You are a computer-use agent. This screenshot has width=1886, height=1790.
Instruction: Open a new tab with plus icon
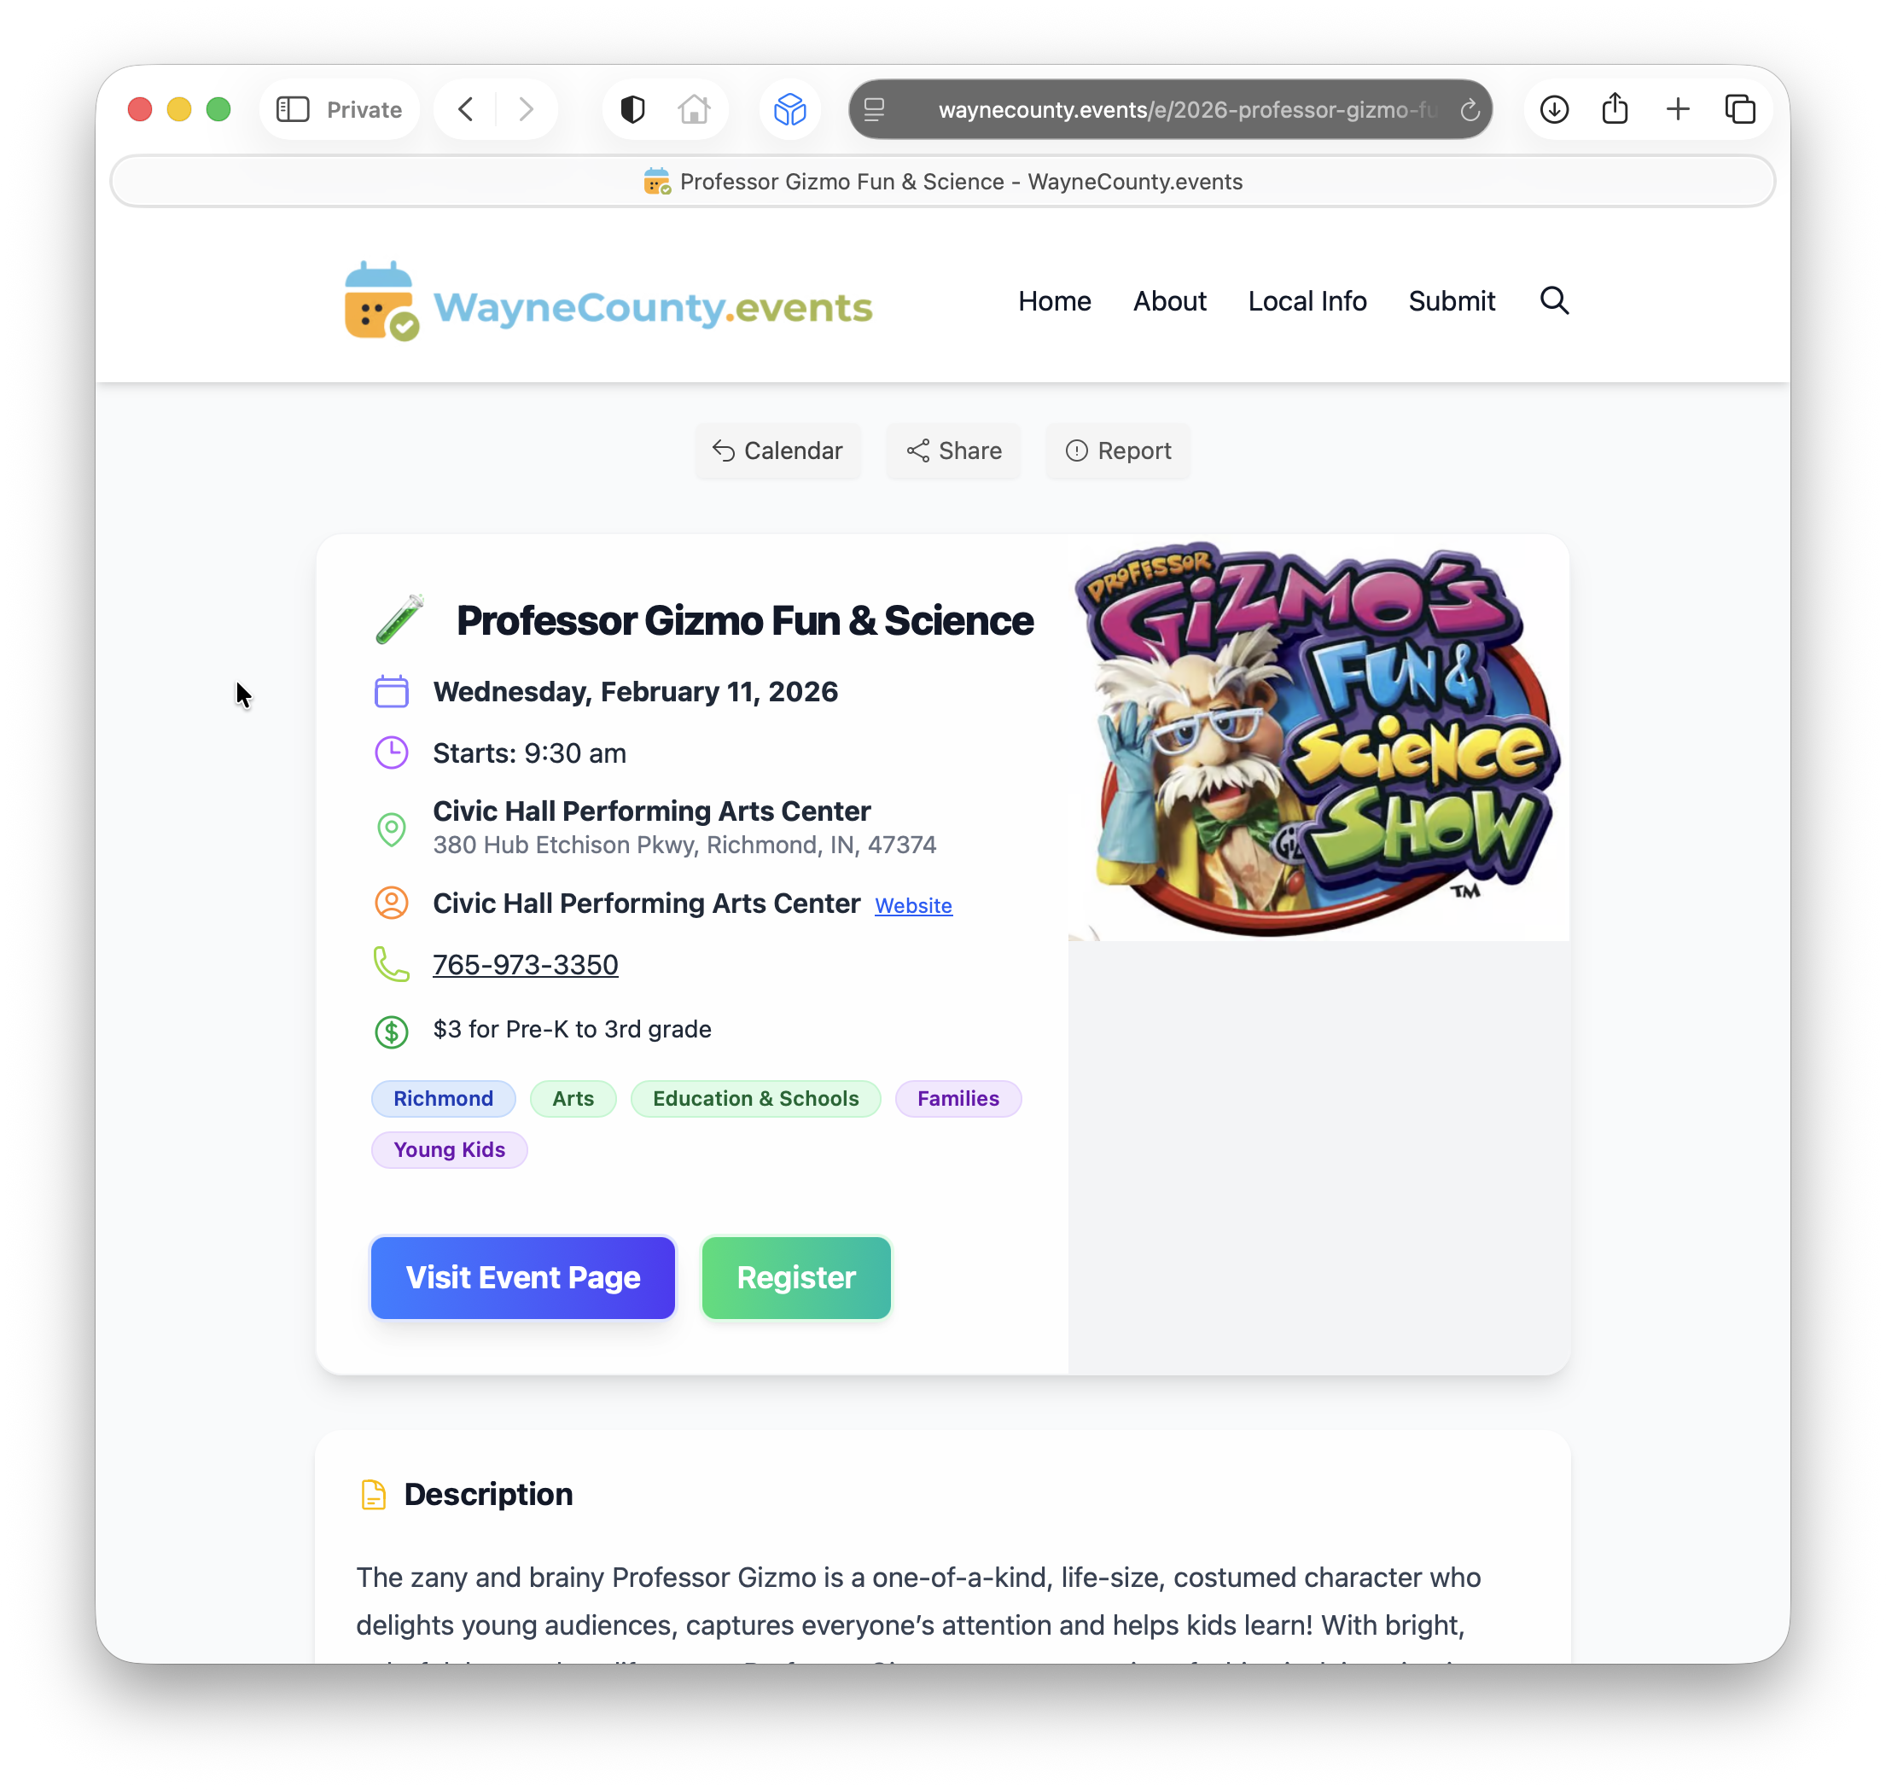click(1678, 110)
